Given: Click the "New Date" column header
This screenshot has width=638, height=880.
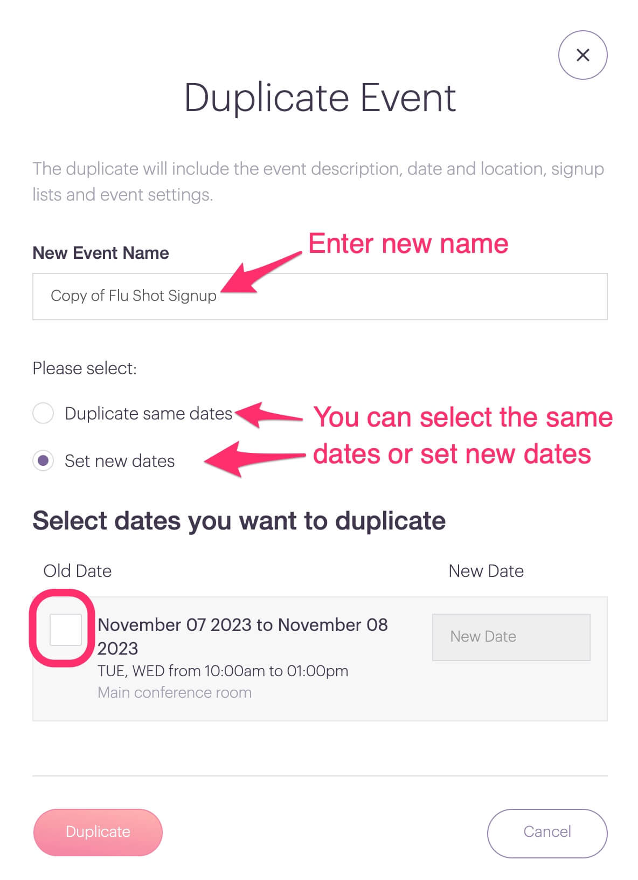Looking at the screenshot, I should point(486,571).
